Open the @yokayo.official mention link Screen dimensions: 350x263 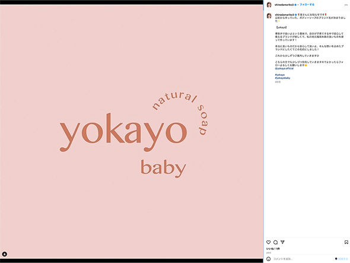[x=284, y=69]
